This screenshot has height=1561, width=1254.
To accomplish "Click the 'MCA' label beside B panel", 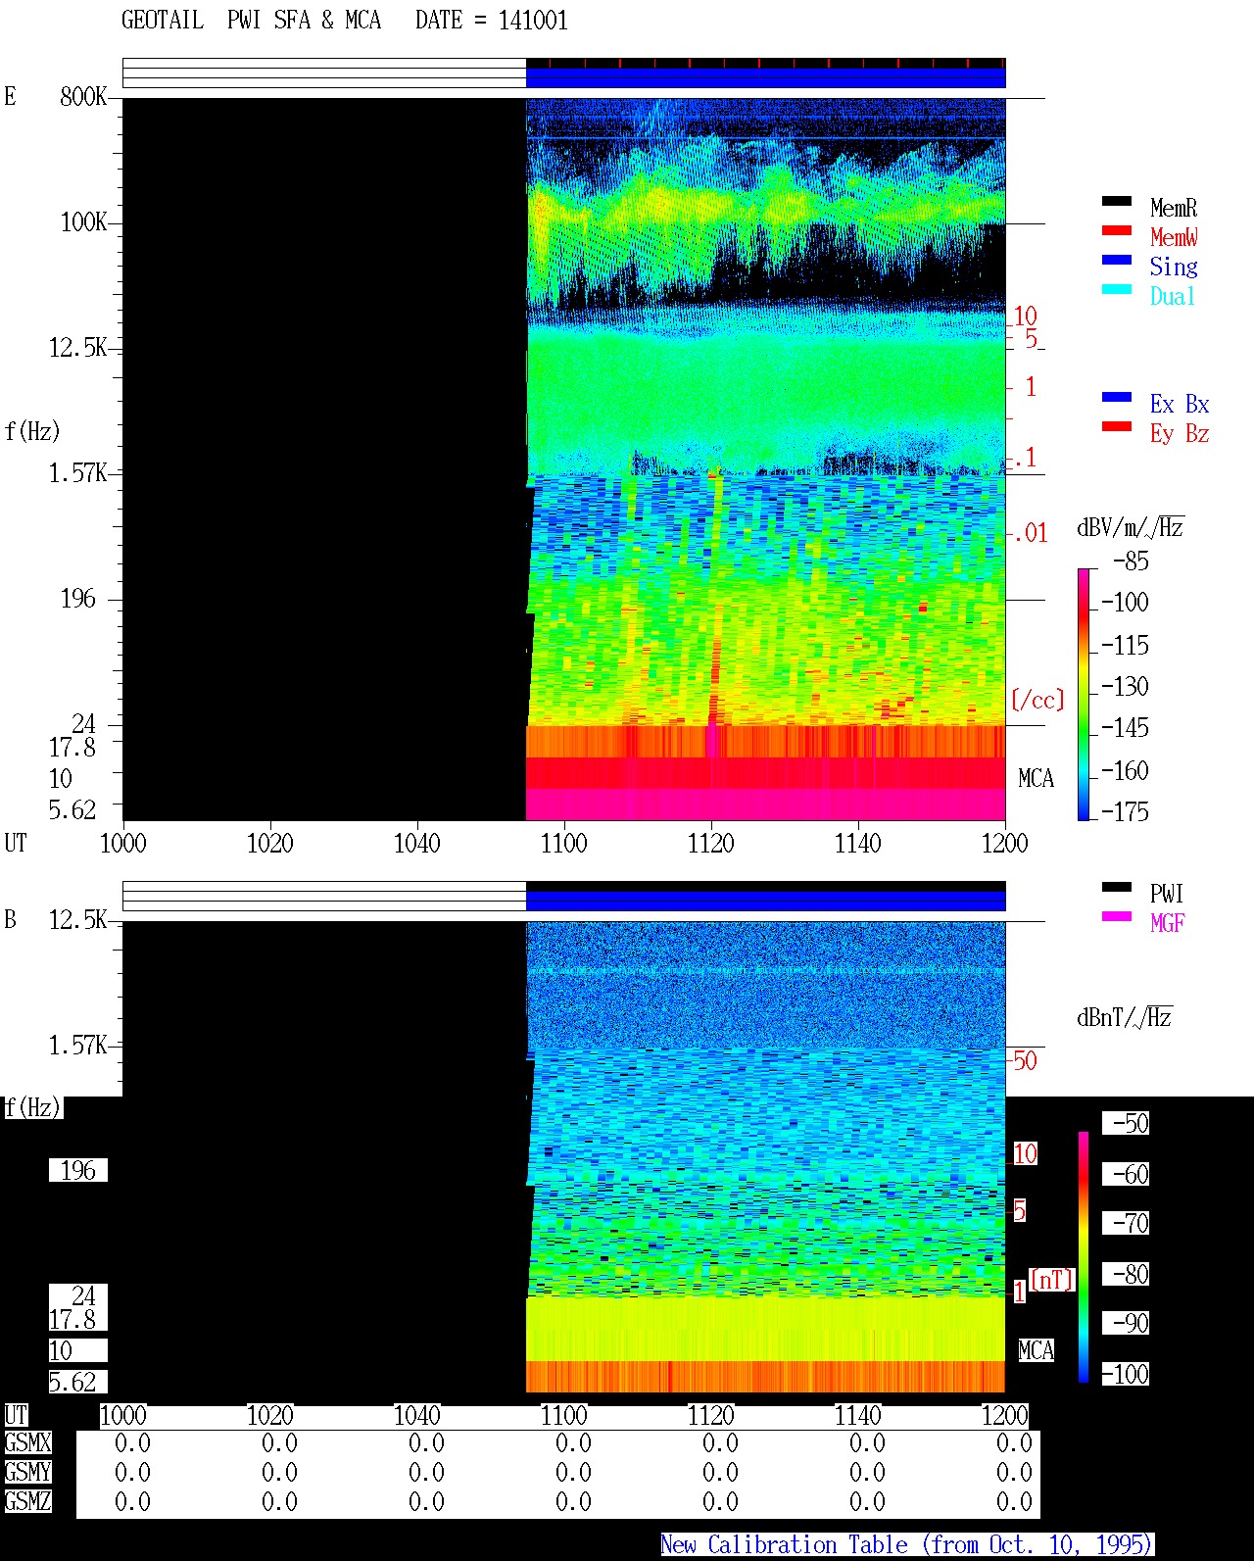I will click(x=1036, y=1350).
